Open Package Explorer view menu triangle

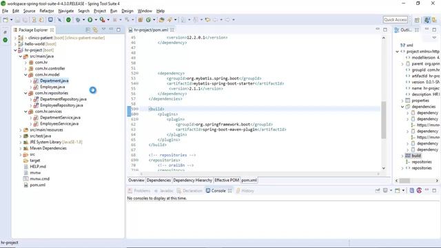[x=103, y=30]
